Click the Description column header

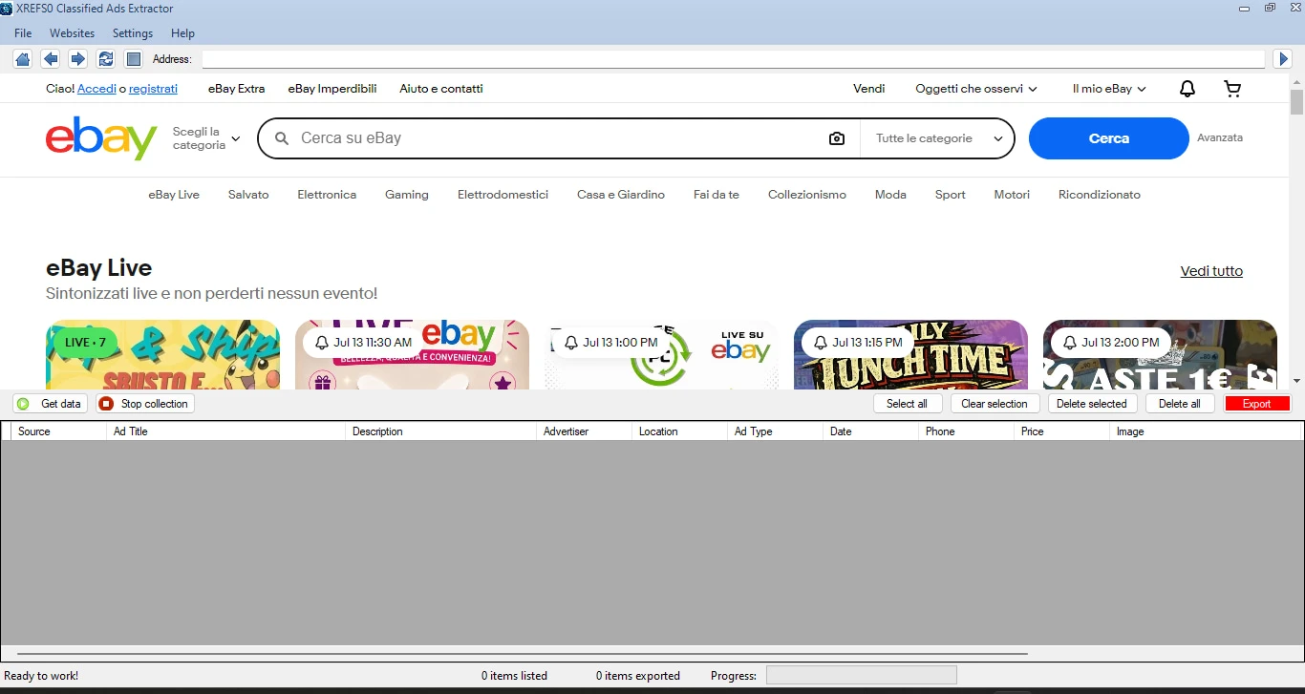click(x=440, y=431)
